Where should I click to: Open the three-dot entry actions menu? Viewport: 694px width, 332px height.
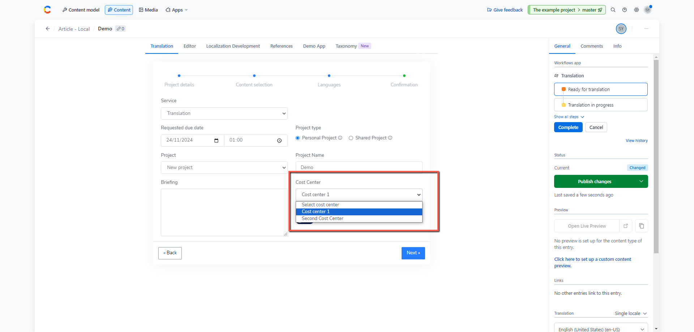[x=646, y=29]
